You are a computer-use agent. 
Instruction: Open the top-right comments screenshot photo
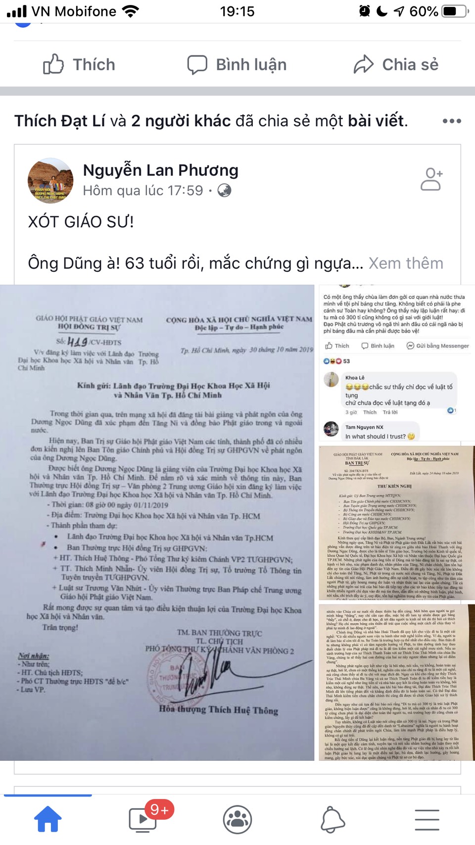(x=397, y=364)
